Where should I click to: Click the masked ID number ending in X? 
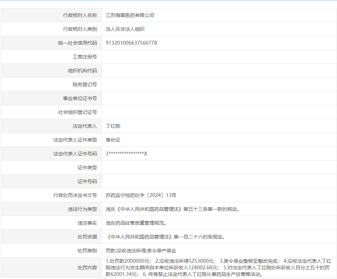[126, 154]
